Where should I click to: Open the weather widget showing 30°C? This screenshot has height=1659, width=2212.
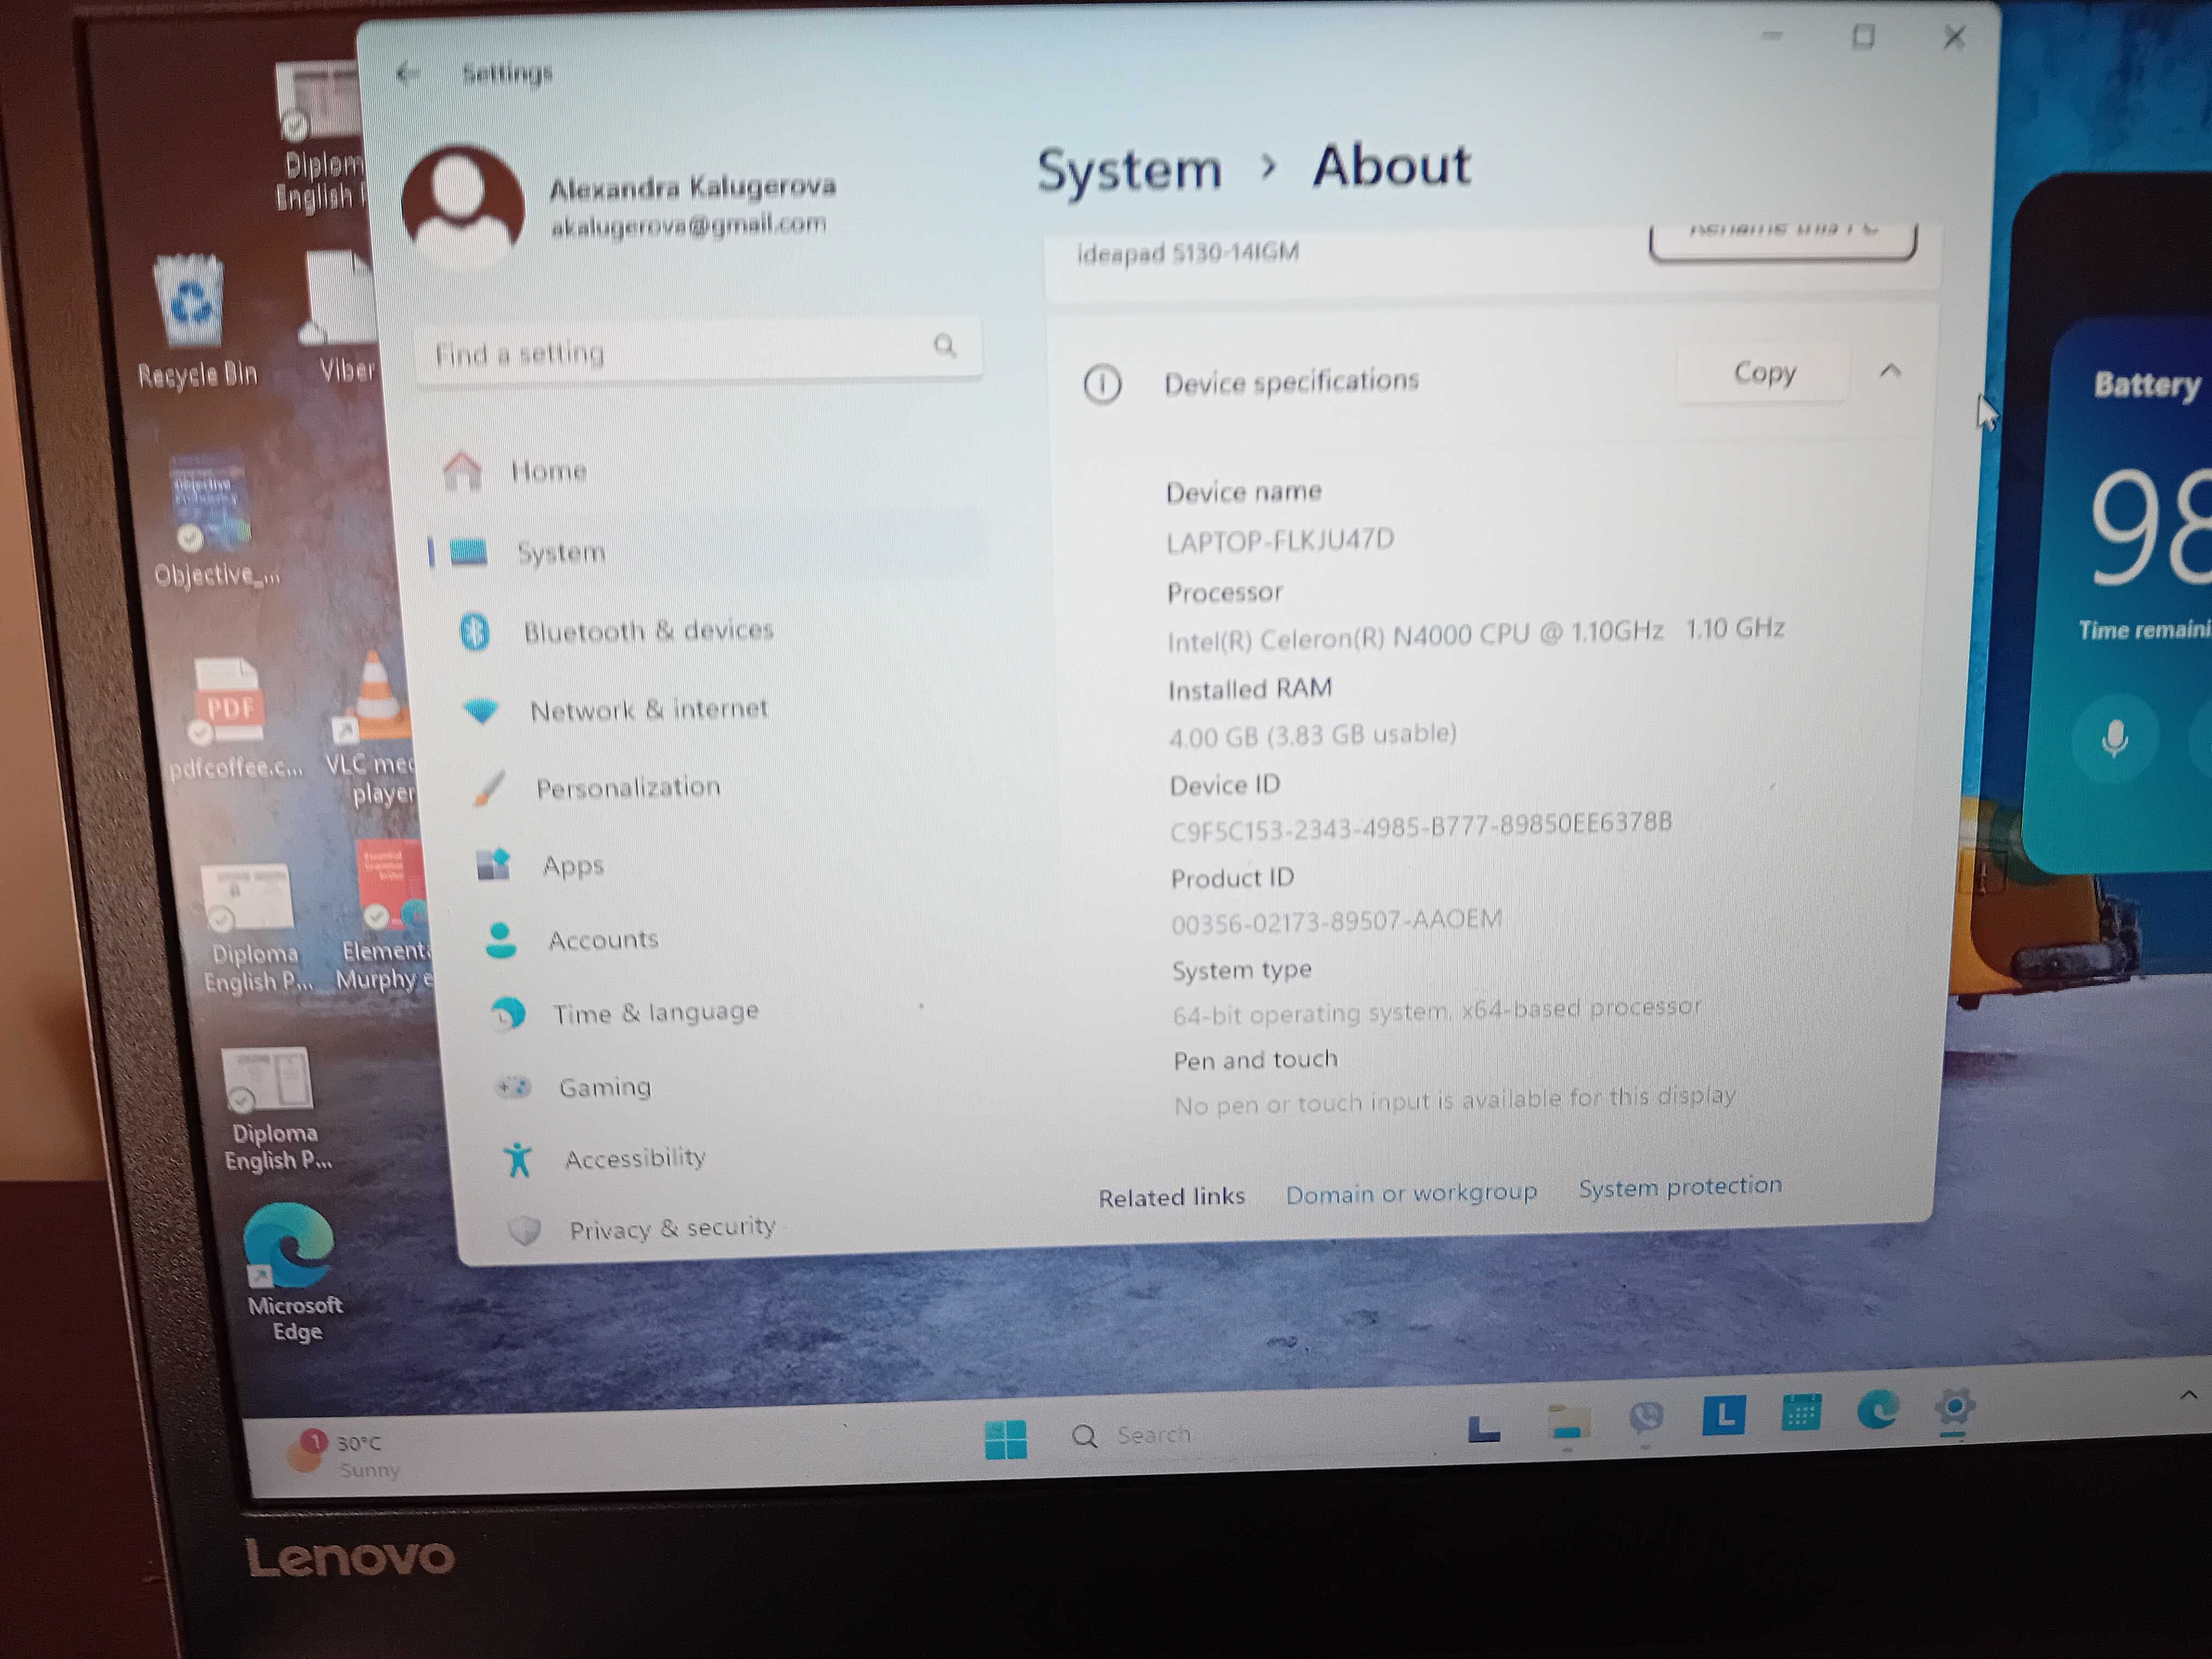coord(345,1455)
